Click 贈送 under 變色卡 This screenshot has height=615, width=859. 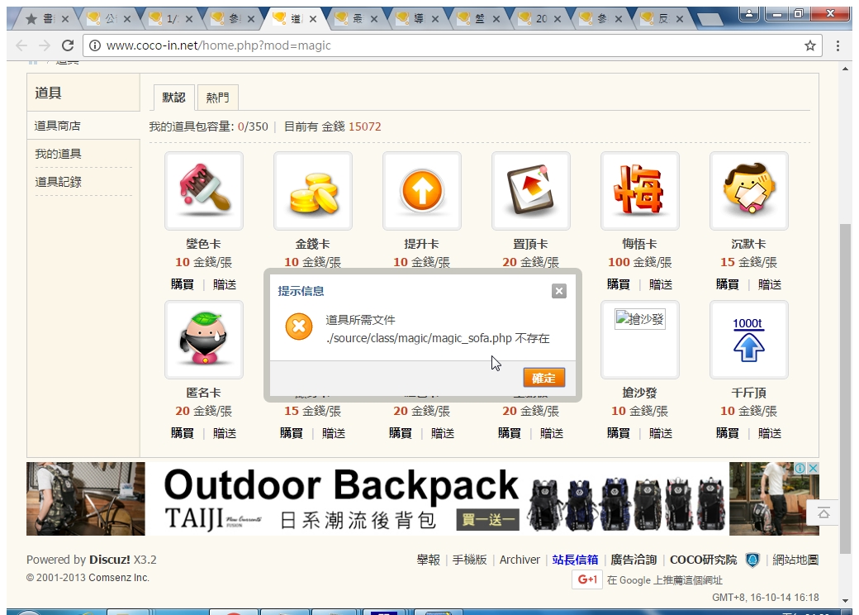click(x=225, y=284)
